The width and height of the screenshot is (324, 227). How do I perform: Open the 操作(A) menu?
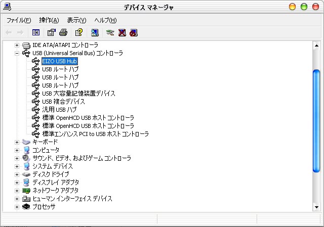coord(49,20)
